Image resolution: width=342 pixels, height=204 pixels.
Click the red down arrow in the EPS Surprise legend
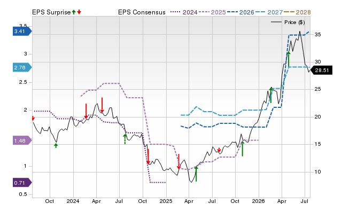tap(79, 12)
